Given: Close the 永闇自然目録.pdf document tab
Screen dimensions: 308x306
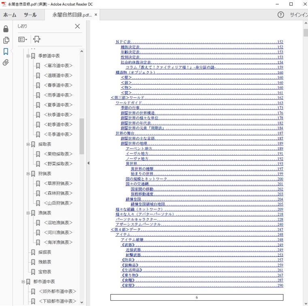Looking at the screenshot, I should 96,15.
